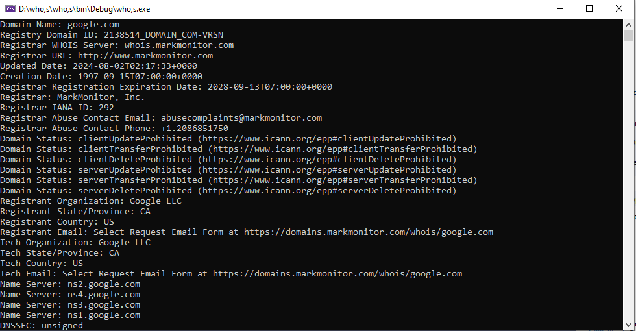Image resolution: width=636 pixels, height=331 pixels.
Task: Close the who,s.exe console window
Action: (619, 8)
